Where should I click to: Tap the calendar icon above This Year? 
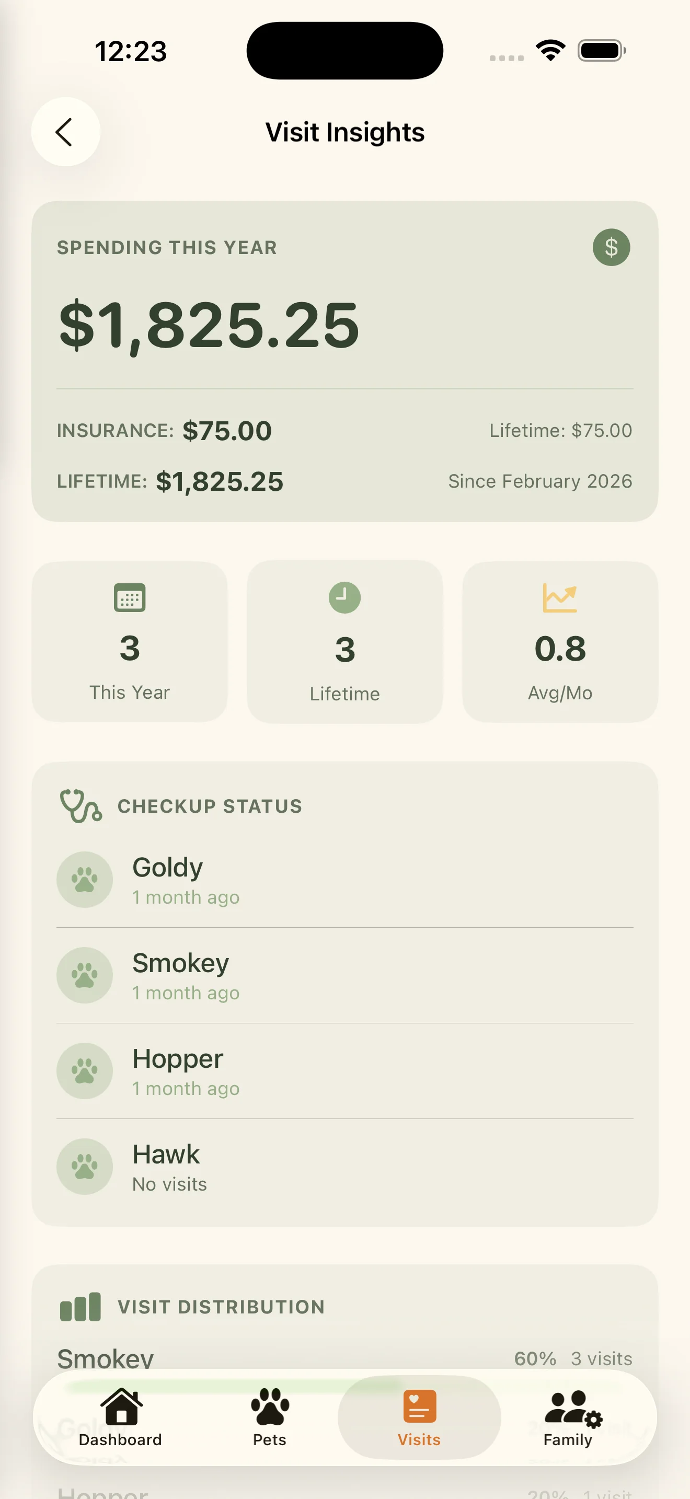pos(129,597)
